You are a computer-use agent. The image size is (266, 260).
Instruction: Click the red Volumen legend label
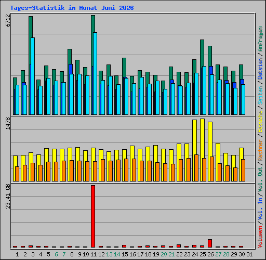(x=260, y=237)
